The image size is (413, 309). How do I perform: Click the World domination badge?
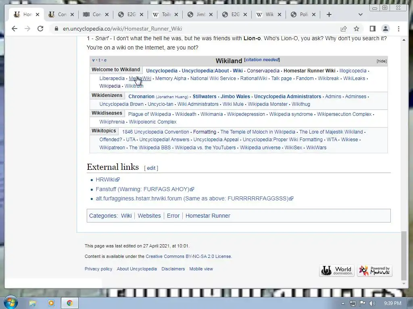[x=337, y=271]
